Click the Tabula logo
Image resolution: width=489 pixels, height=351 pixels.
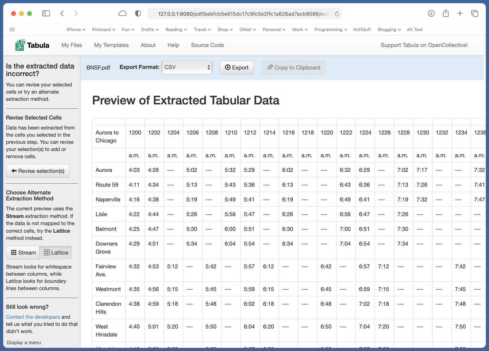[x=32, y=45]
